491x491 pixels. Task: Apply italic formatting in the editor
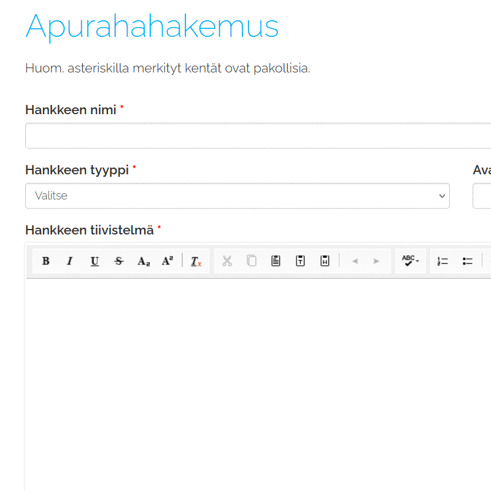click(x=69, y=261)
